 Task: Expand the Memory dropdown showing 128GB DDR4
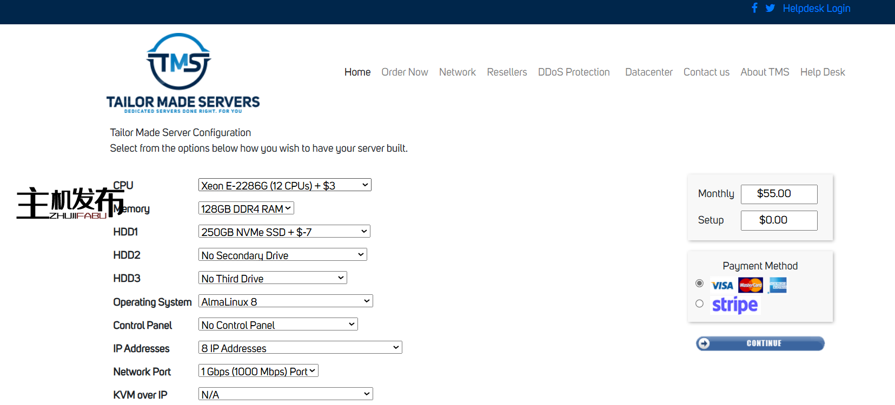[x=246, y=208]
